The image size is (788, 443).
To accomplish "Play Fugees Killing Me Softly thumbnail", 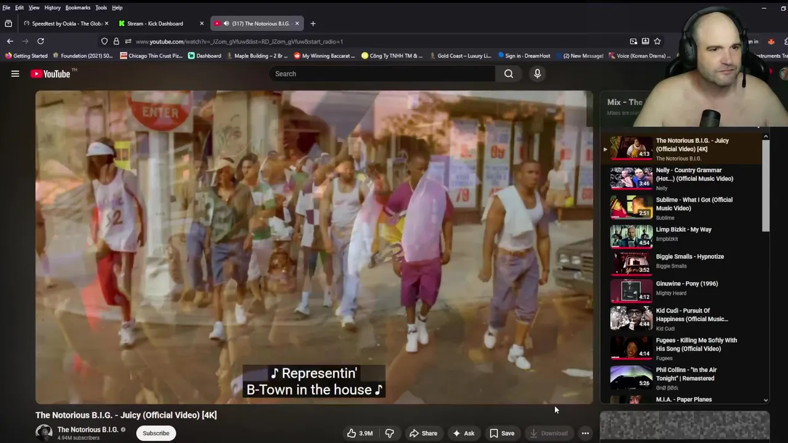I will pyautogui.click(x=631, y=347).
